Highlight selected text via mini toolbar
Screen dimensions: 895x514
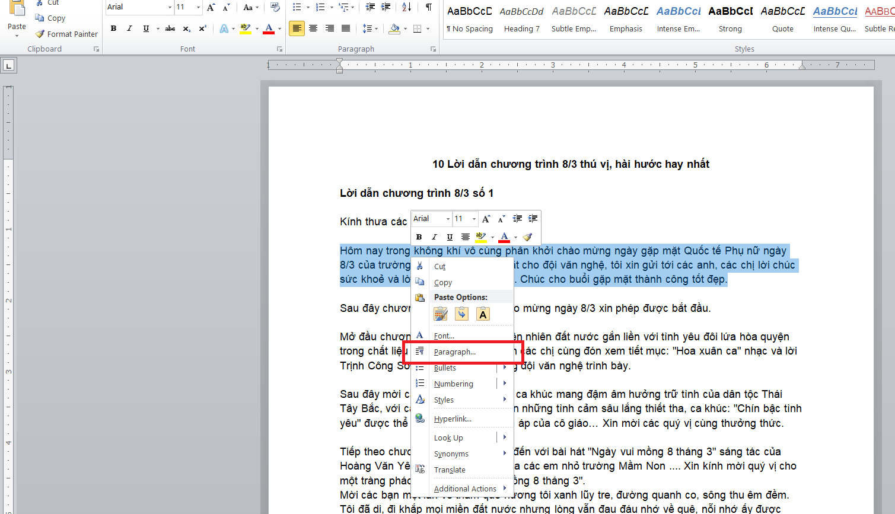pos(482,237)
